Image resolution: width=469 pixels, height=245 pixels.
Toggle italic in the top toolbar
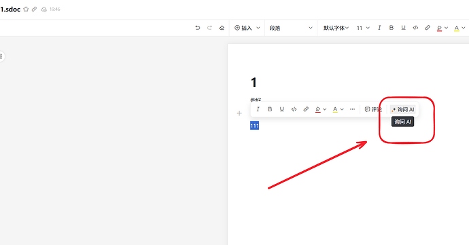(x=379, y=28)
